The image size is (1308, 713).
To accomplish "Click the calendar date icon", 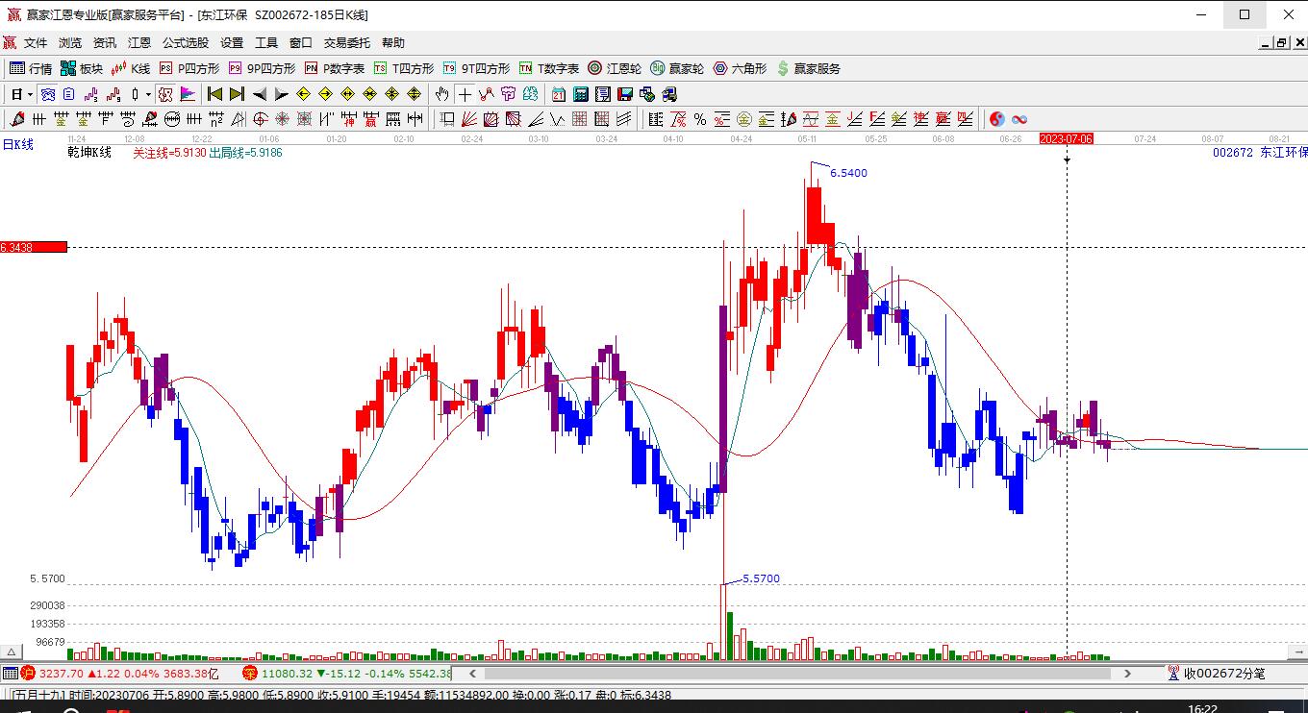I will pyautogui.click(x=559, y=94).
